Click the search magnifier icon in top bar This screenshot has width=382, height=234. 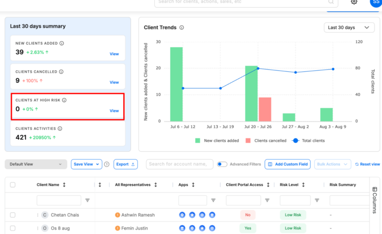tap(331, 2)
